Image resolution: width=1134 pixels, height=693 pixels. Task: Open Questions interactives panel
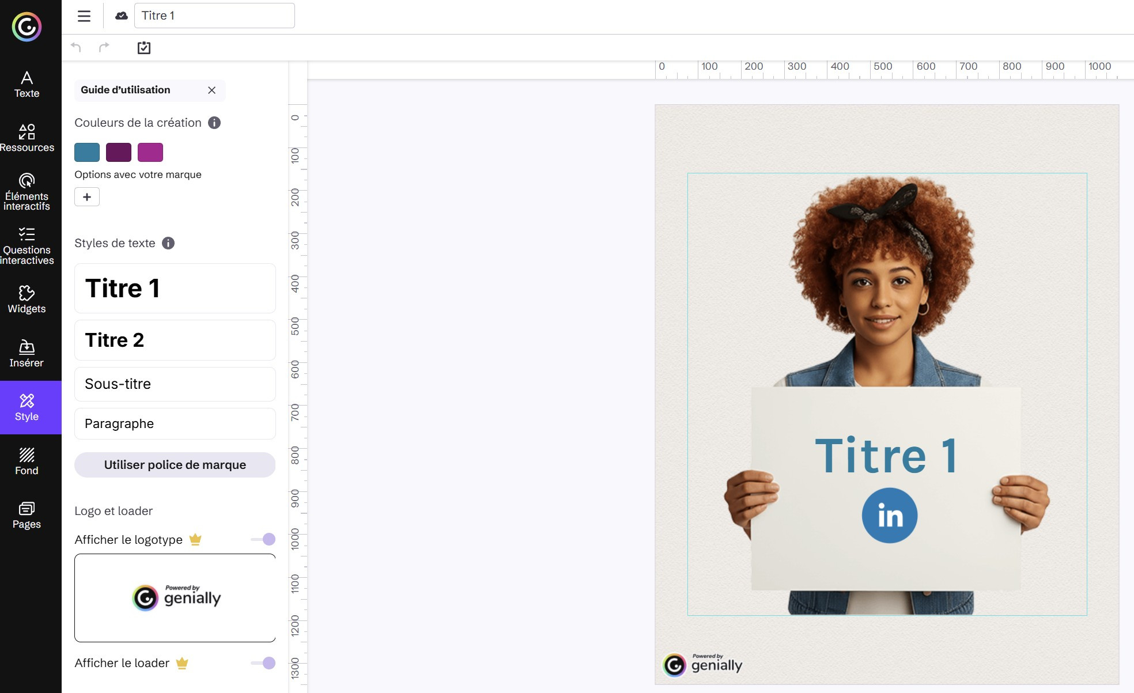pos(27,245)
